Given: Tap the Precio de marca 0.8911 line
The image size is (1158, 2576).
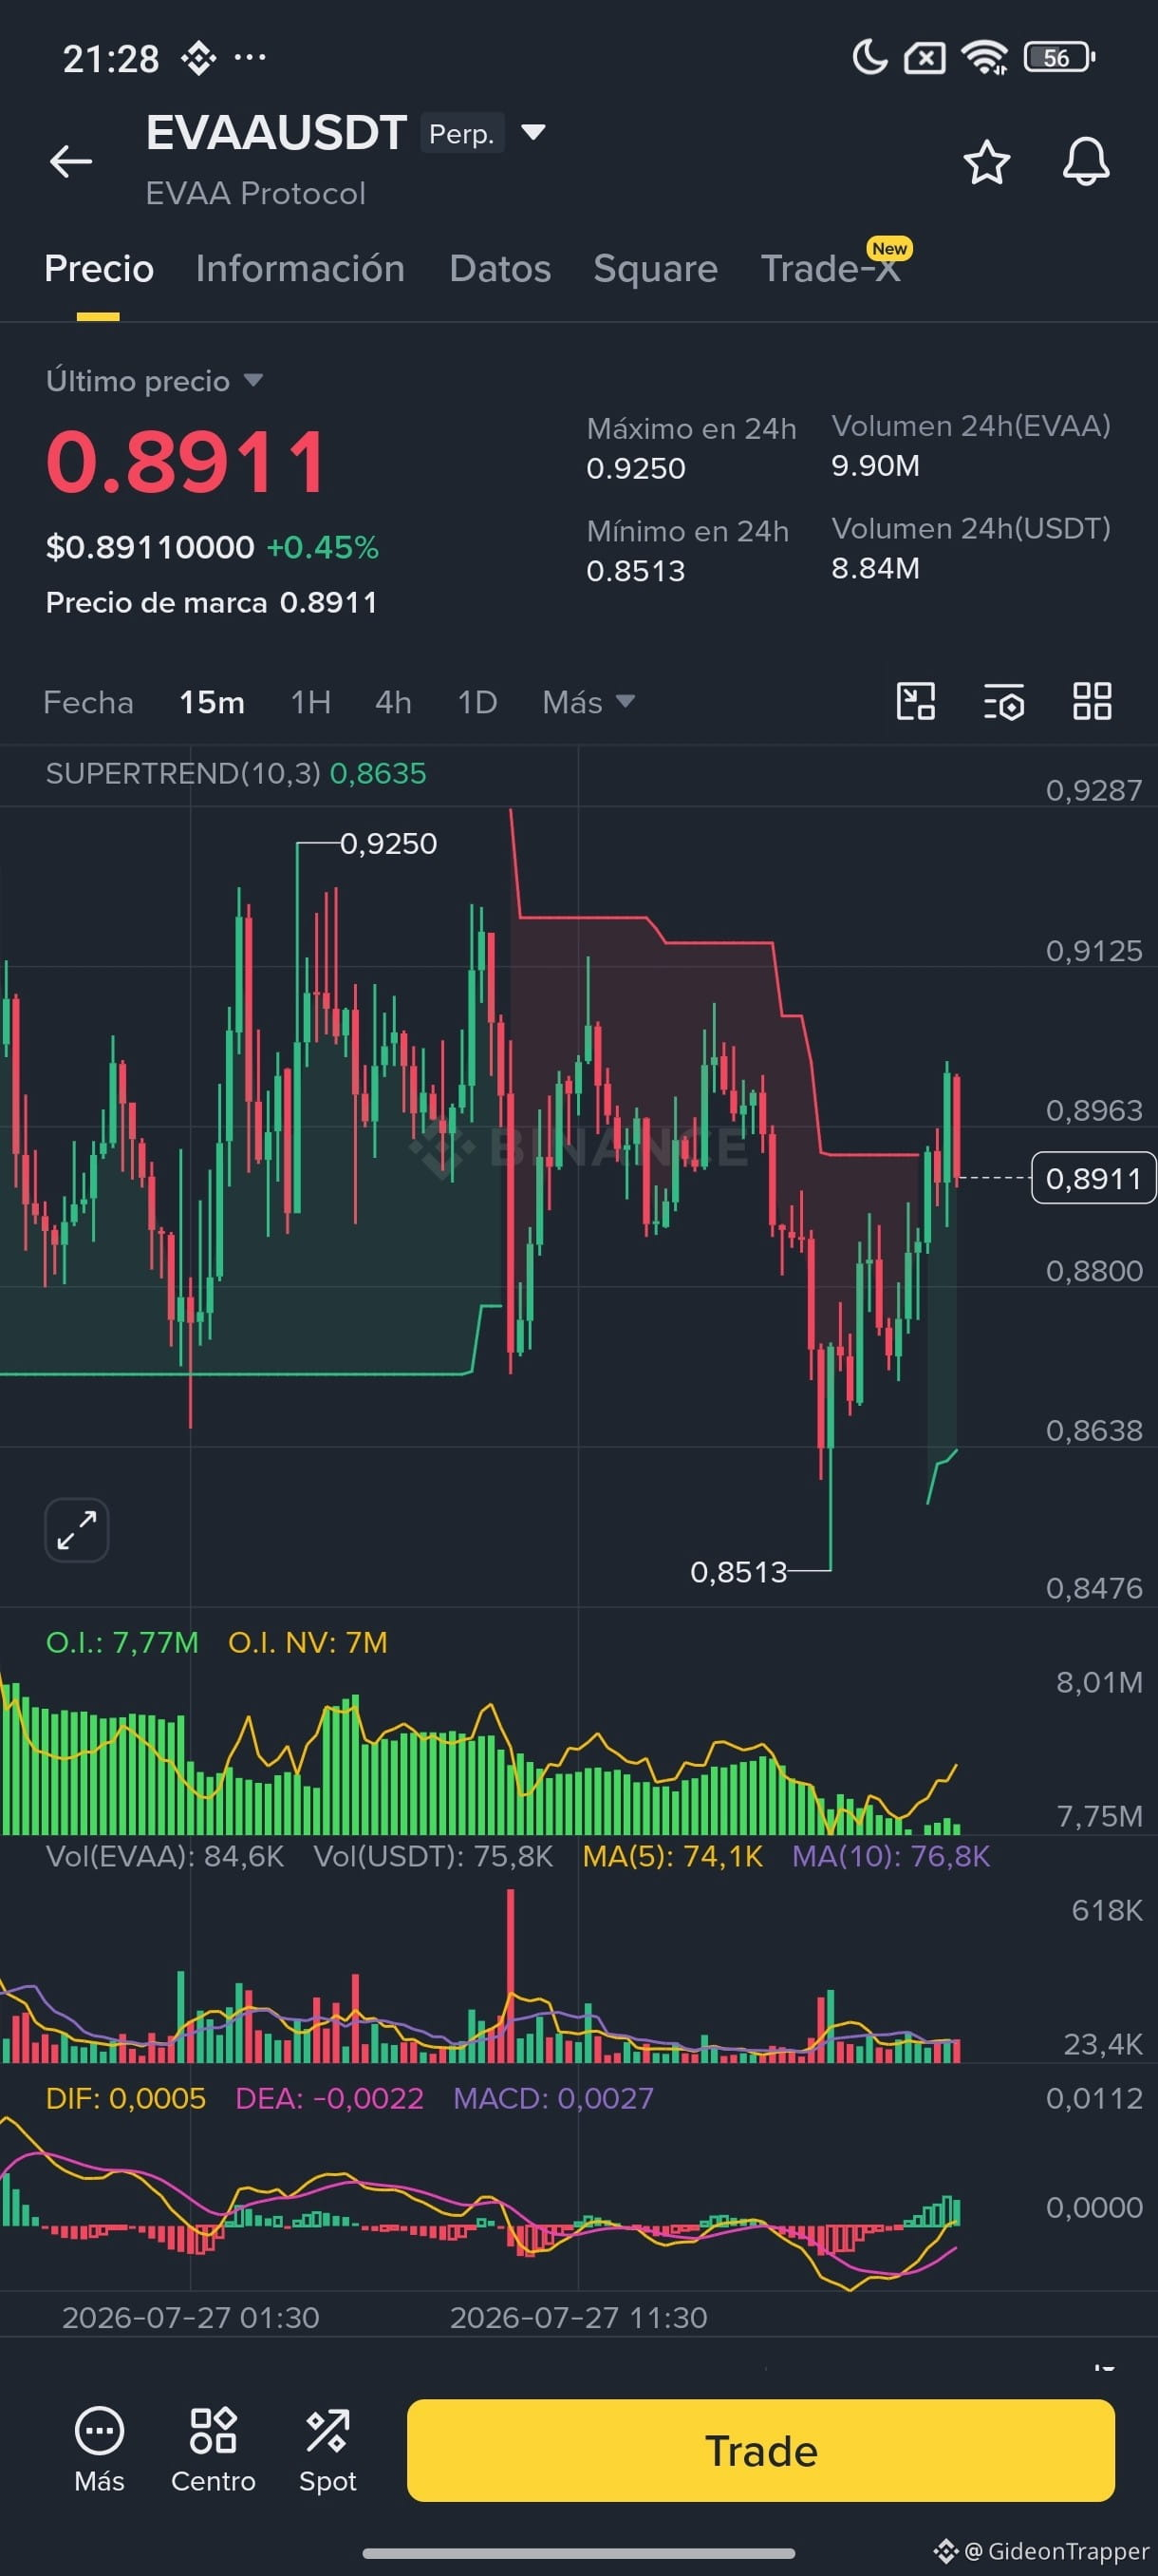Looking at the screenshot, I should 212,602.
